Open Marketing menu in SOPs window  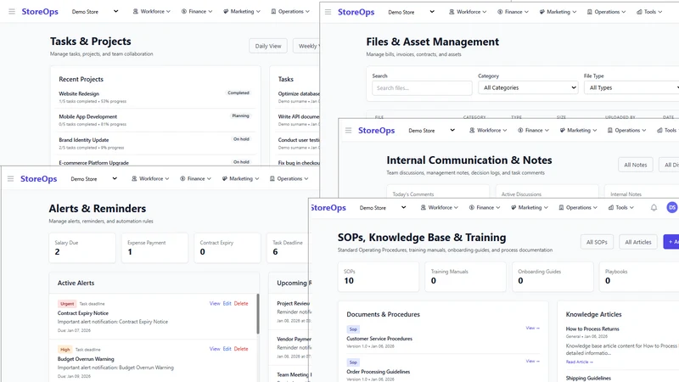pyautogui.click(x=530, y=208)
